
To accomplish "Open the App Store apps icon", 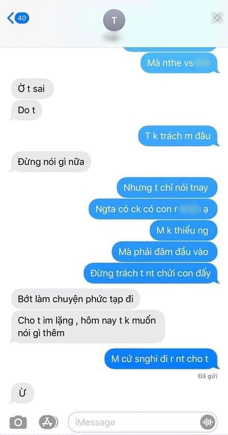I will 48,422.
